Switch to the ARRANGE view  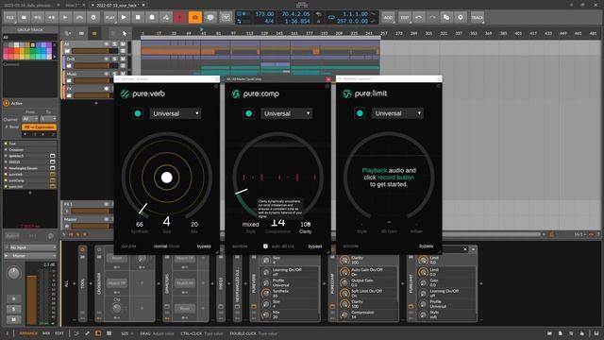[29, 333]
